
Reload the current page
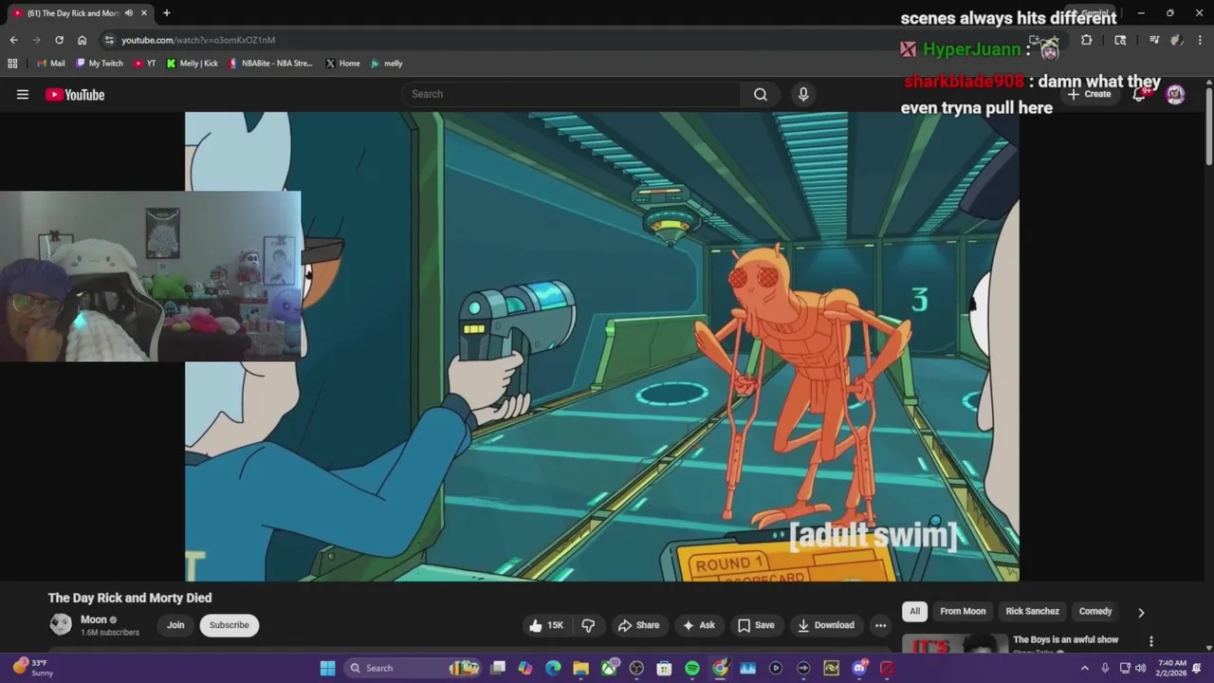59,40
